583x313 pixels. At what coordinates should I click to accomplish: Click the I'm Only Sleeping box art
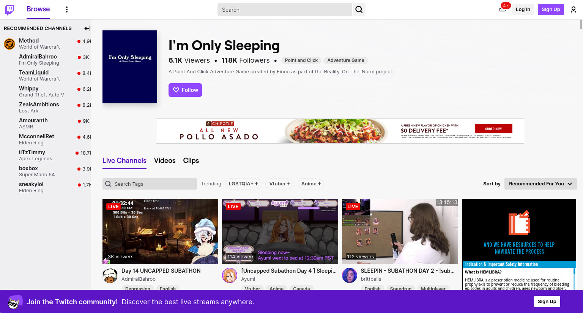(x=130, y=67)
